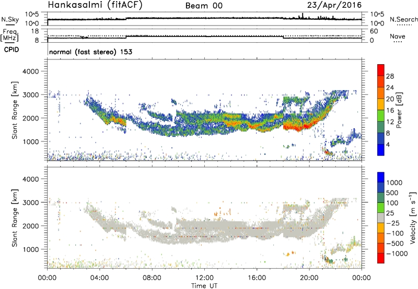
Task: Click the "4" label on the Power colorbar
Action: [388, 144]
